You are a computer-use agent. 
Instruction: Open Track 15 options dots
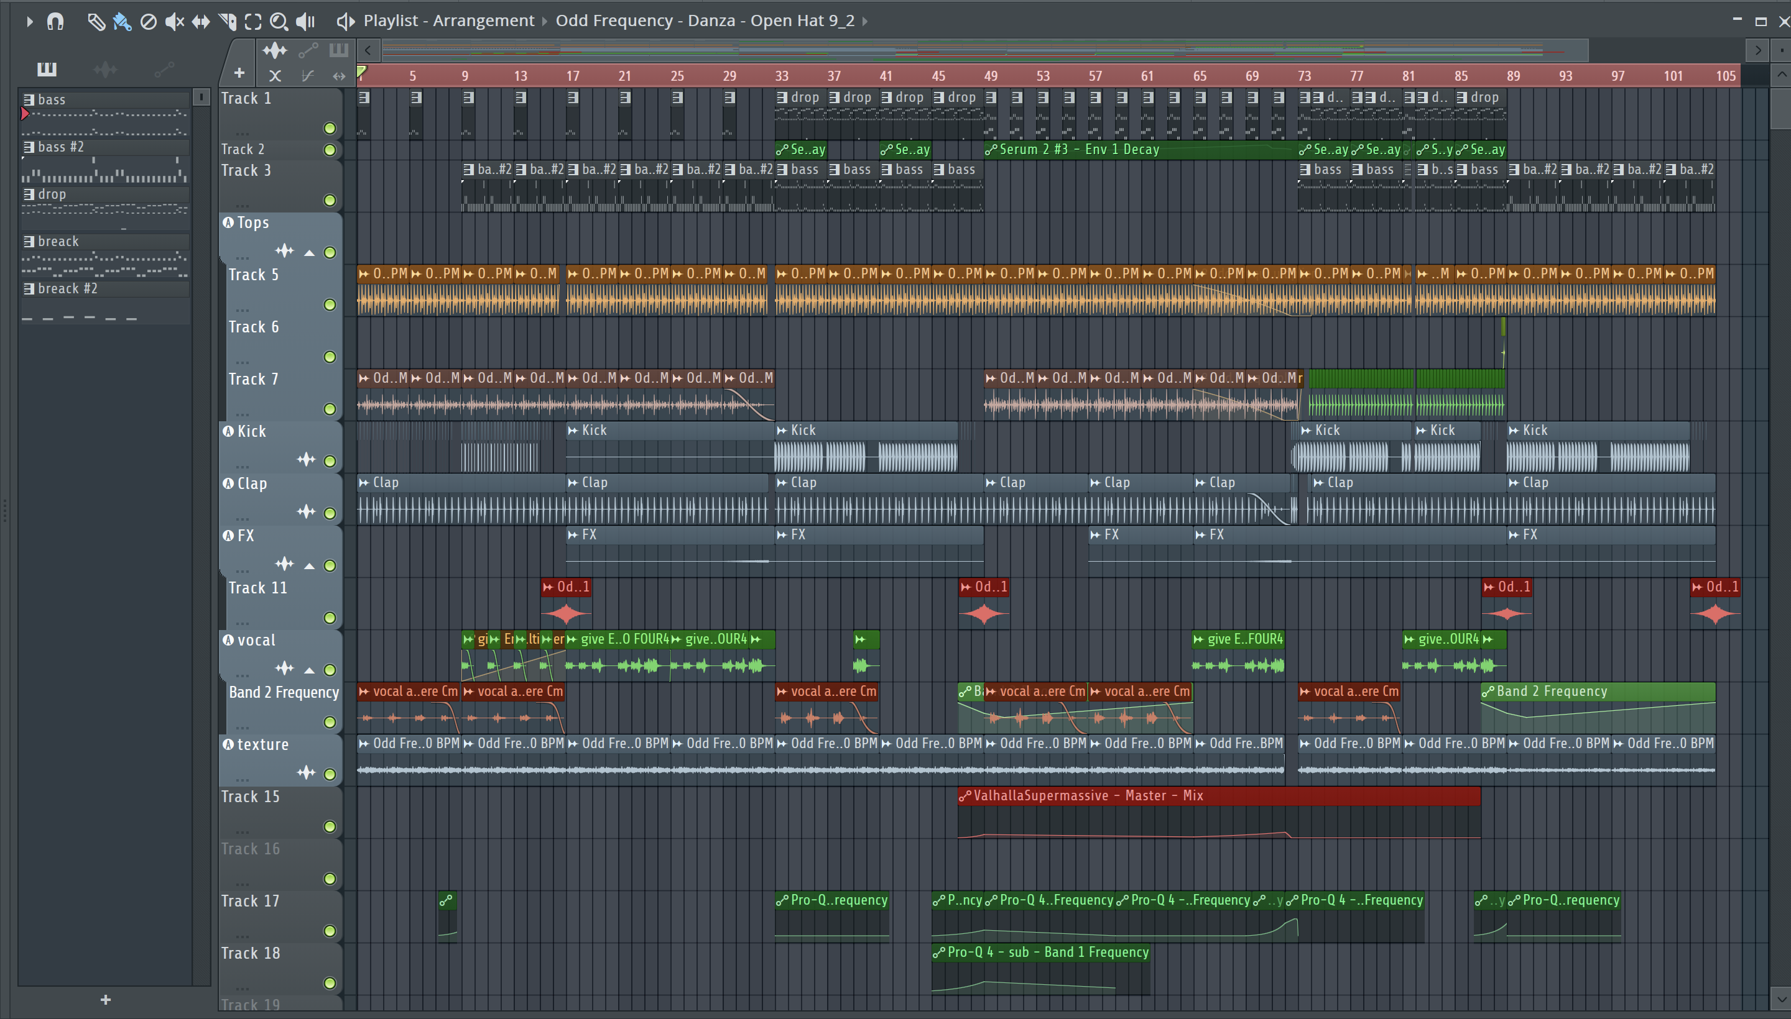click(x=243, y=831)
